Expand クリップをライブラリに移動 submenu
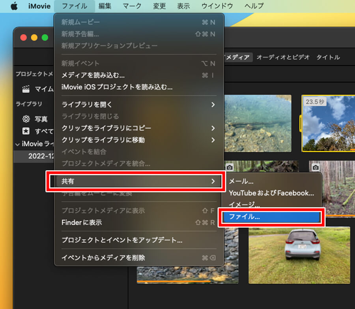Viewport: 355px width, 309px height. pos(139,140)
